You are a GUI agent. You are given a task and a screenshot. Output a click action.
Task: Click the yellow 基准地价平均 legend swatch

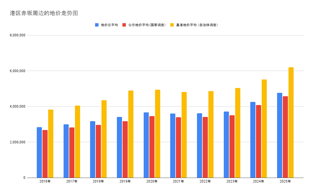[x=172, y=25]
